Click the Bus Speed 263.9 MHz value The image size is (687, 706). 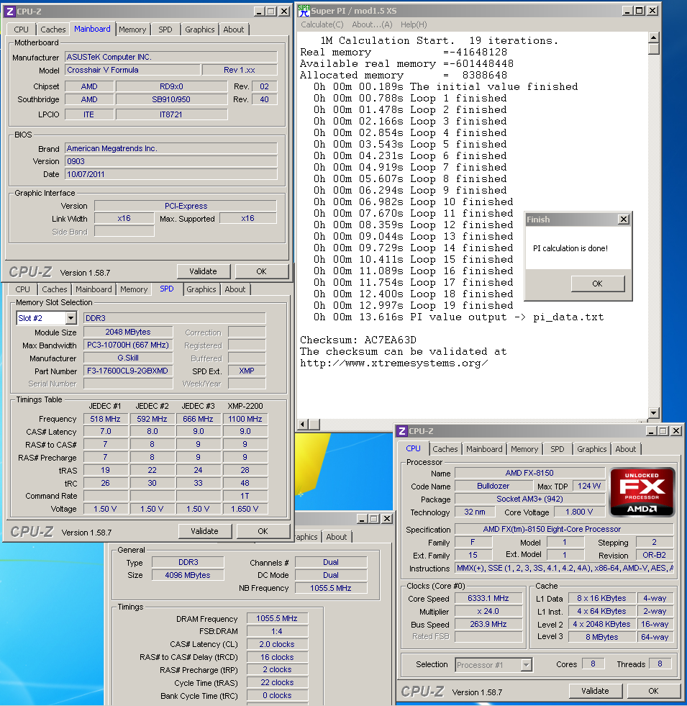pos(488,625)
